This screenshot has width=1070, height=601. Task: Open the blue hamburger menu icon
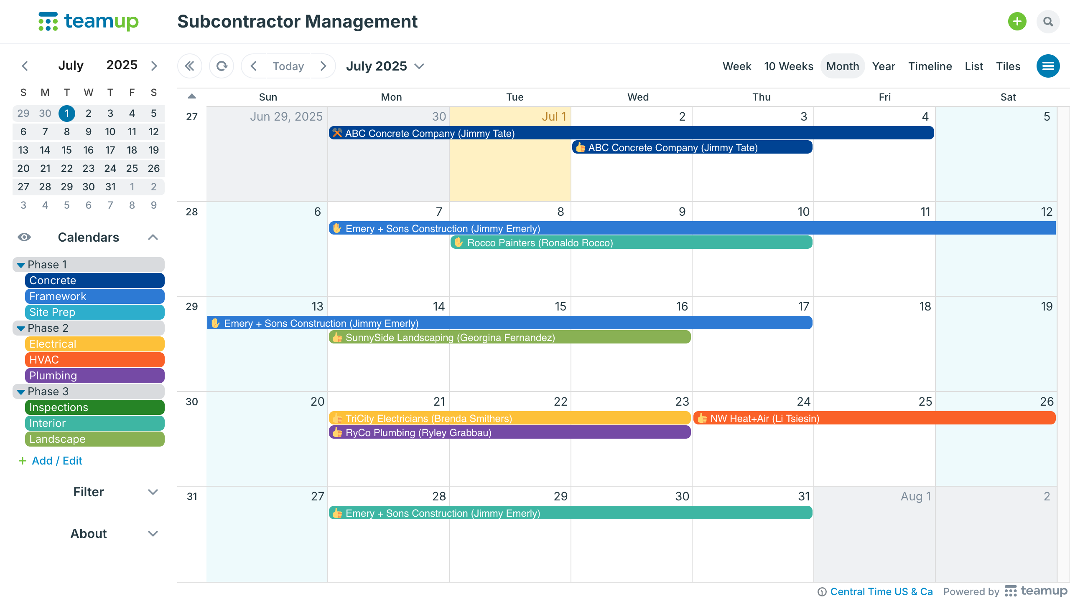point(1048,66)
